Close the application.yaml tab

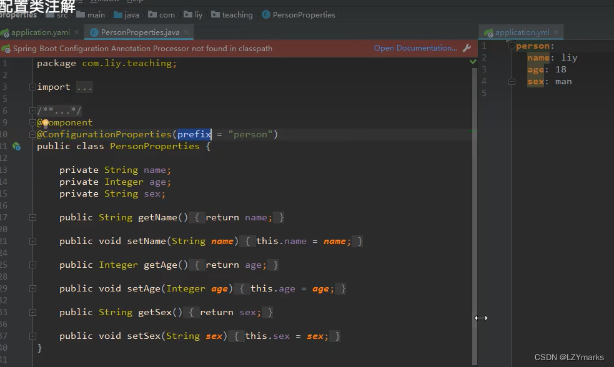76,32
